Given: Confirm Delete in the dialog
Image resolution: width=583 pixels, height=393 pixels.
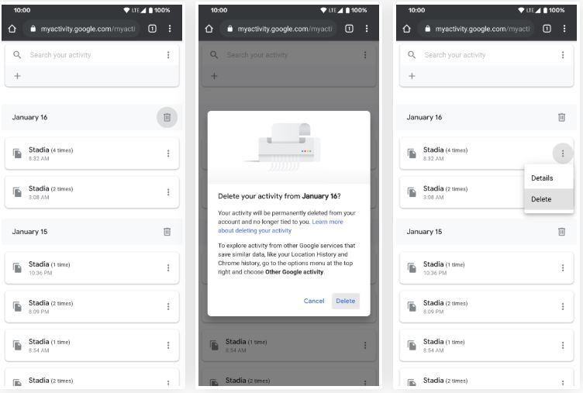Looking at the screenshot, I should [x=346, y=301].
